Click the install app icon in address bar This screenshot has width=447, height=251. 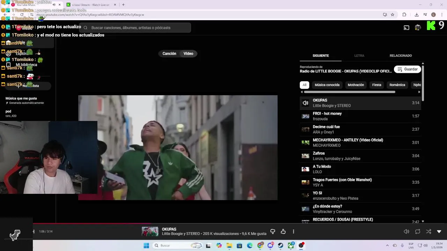click(385, 15)
